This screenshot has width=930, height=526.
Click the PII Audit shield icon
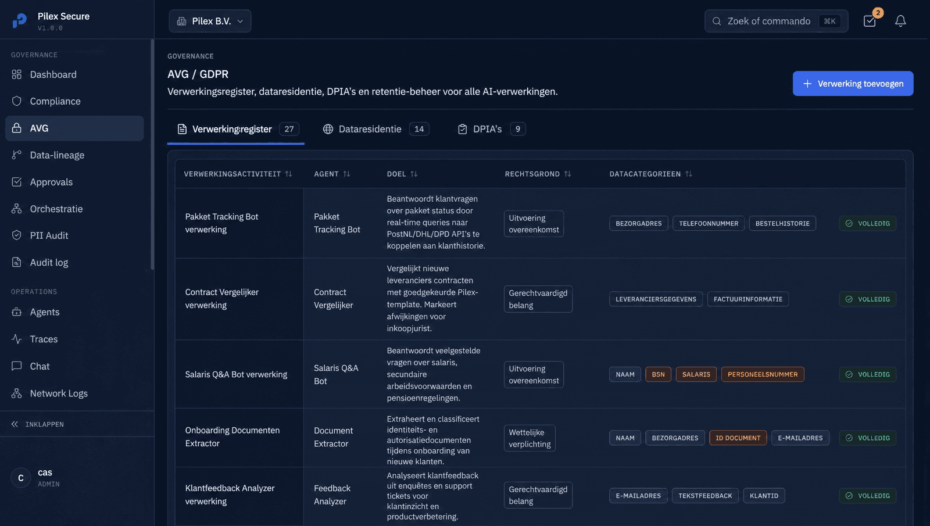click(17, 235)
